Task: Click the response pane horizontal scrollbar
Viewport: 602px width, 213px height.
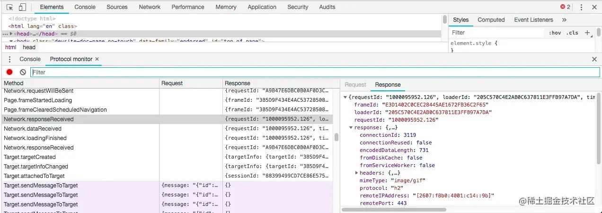Action: (394, 210)
